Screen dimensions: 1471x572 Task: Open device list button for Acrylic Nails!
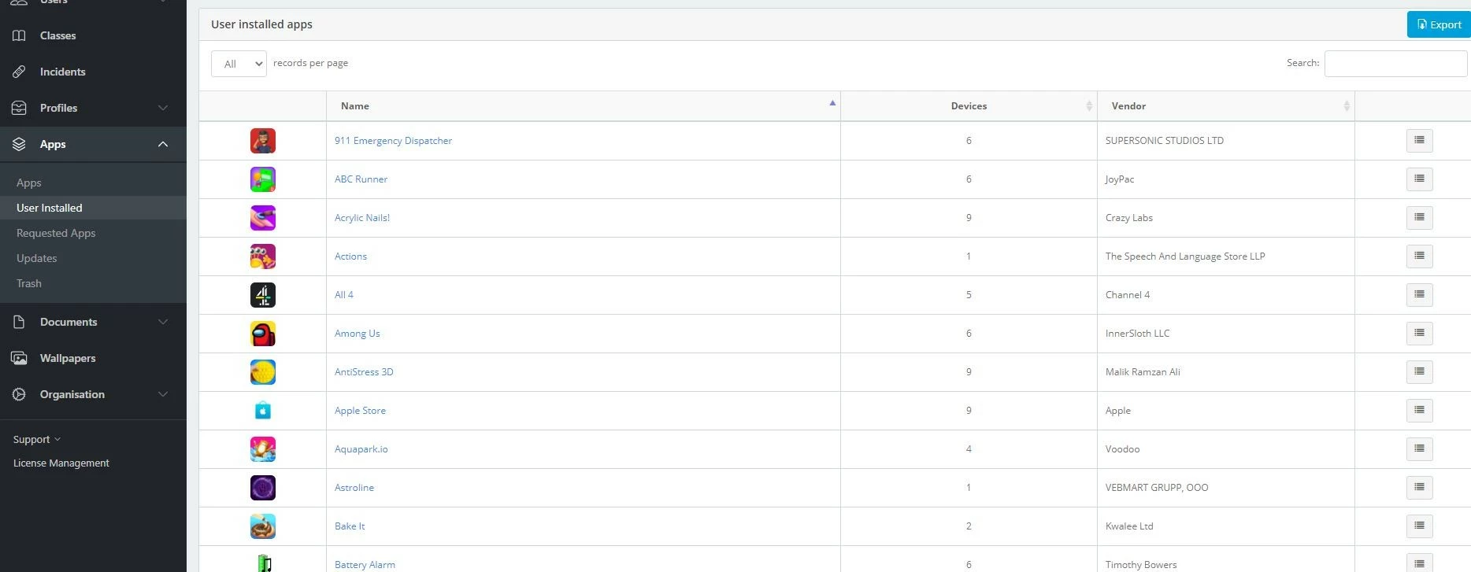click(1419, 218)
